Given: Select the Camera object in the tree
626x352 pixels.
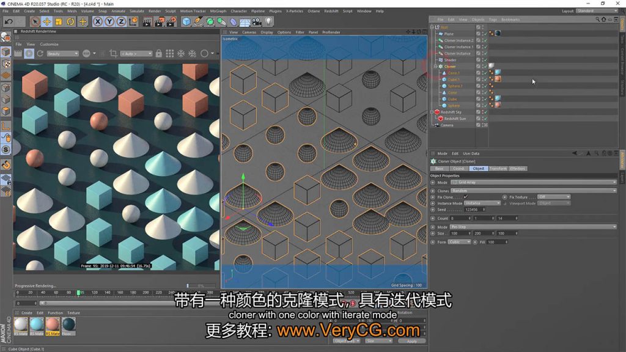Looking at the screenshot, I should pos(447,125).
